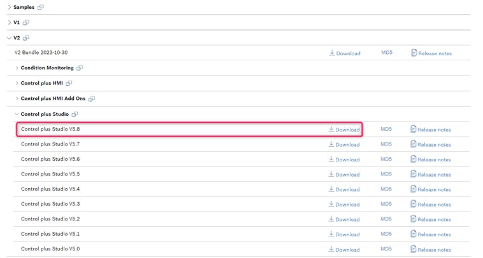Select Control plus Studio V5.4 row text

pyautogui.click(x=50, y=189)
